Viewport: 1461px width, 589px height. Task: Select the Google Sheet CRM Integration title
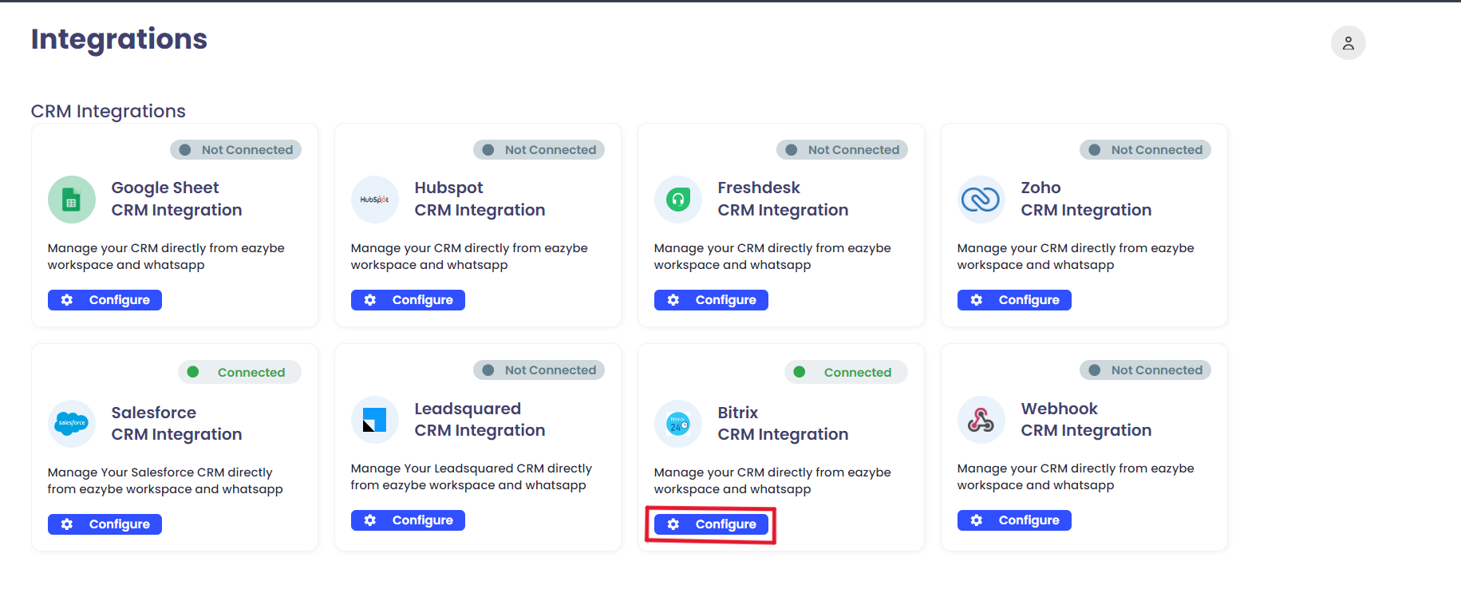(176, 199)
